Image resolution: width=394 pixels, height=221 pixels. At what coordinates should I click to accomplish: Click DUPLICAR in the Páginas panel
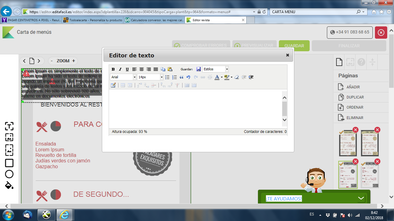pos(355,97)
